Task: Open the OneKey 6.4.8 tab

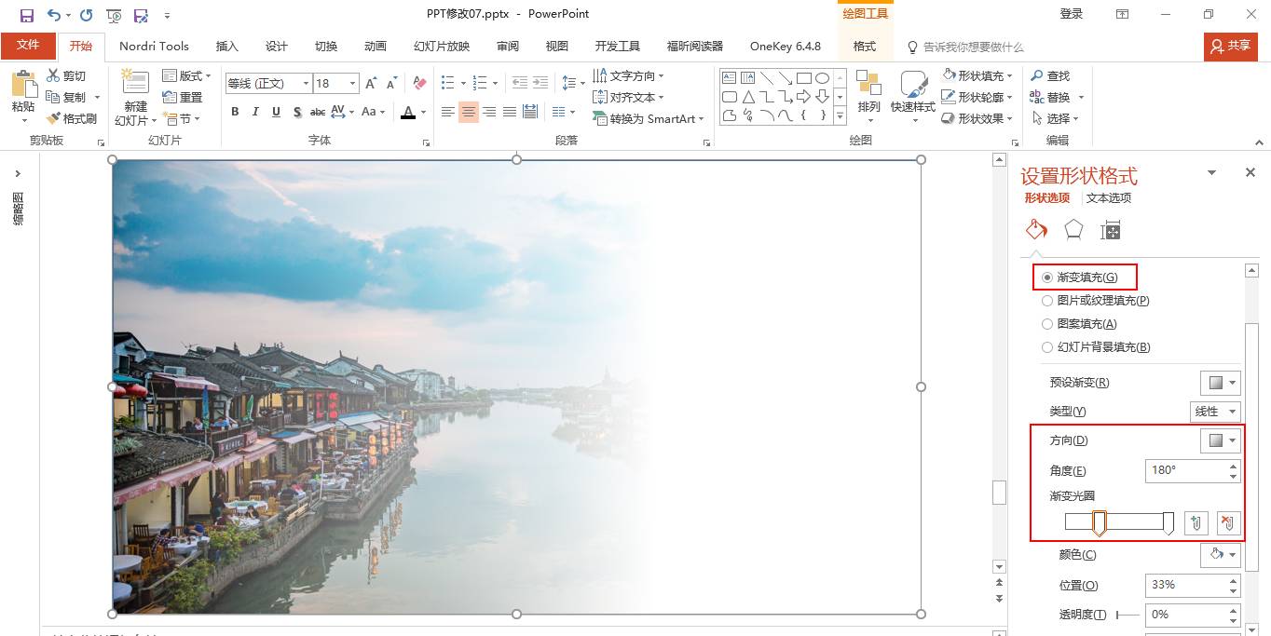Action: [786, 46]
